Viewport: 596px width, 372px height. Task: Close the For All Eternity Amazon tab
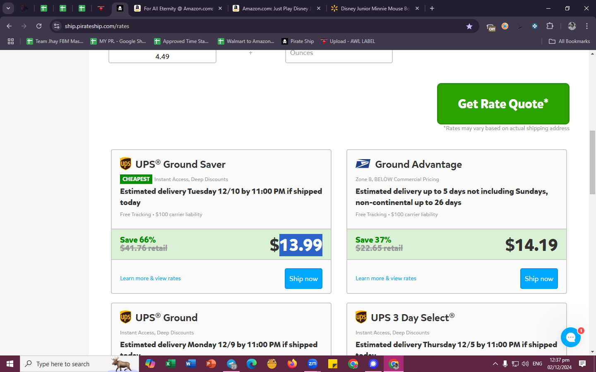tap(220, 8)
